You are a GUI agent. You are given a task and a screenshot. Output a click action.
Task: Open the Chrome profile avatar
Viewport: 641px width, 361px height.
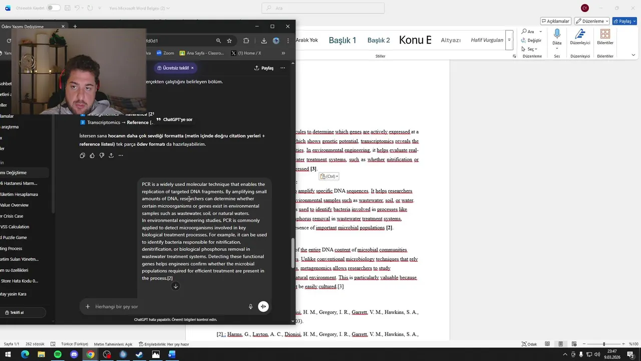point(276,41)
